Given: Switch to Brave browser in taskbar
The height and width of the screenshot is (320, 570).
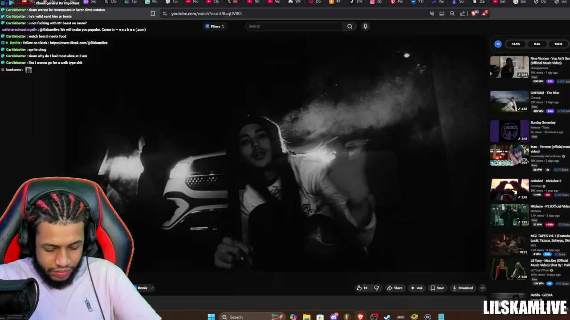Looking at the screenshot, I should (x=360, y=317).
